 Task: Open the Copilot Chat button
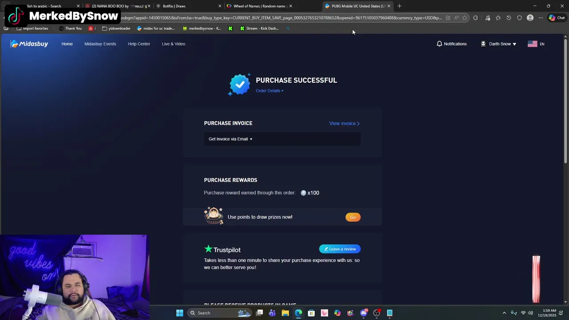click(557, 18)
